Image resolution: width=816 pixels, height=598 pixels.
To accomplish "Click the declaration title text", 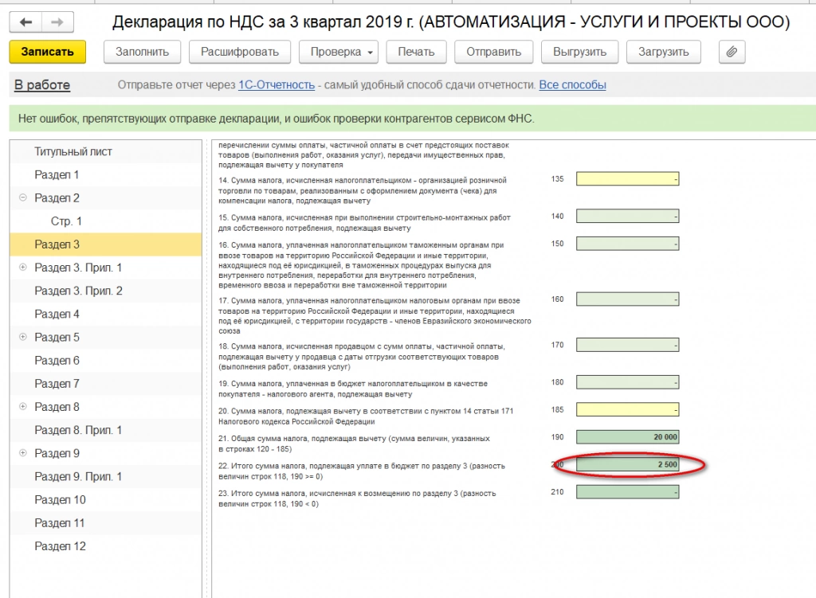I will (x=451, y=21).
